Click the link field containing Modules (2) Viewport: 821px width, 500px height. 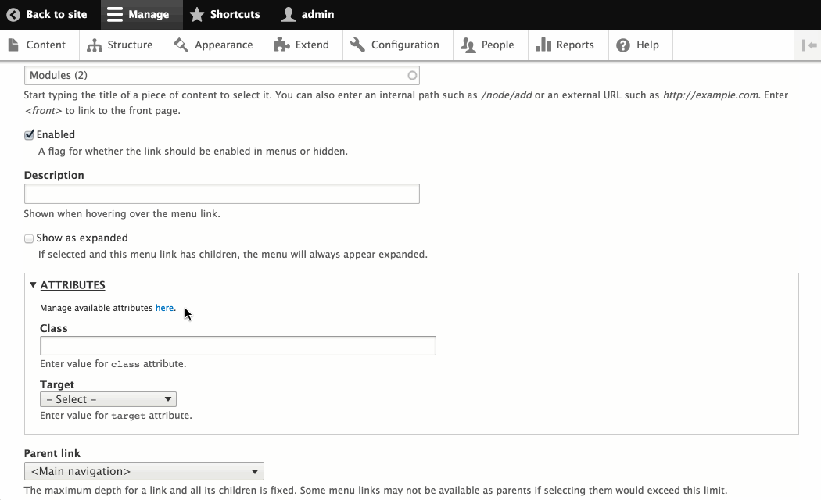[x=222, y=75]
